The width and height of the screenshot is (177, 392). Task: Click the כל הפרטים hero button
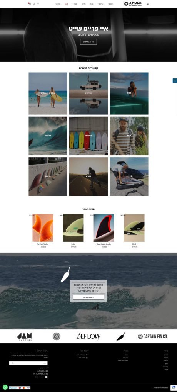click(x=88, y=42)
